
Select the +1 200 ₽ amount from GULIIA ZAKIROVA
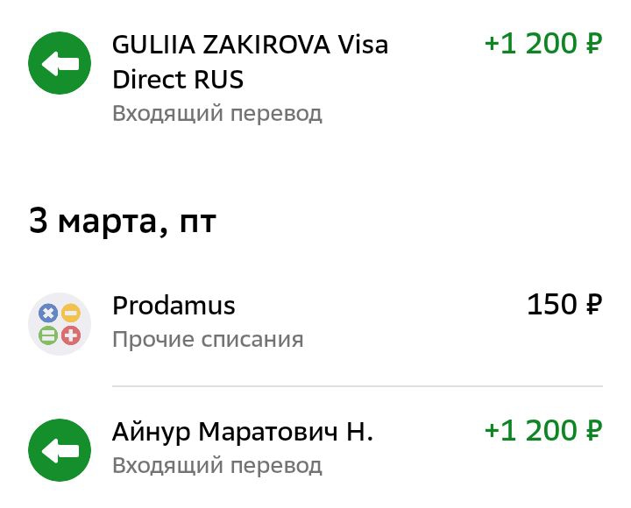tap(543, 44)
